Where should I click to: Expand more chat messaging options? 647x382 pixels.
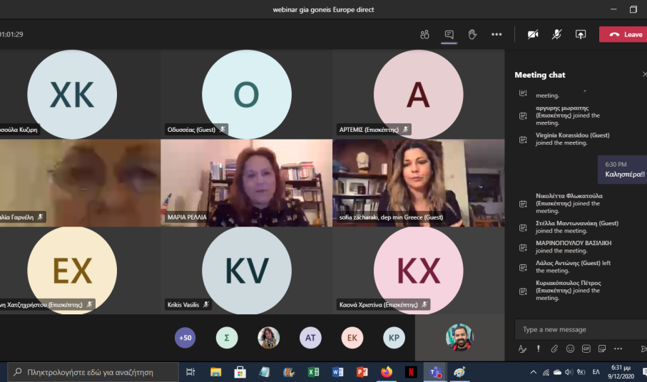pos(618,349)
